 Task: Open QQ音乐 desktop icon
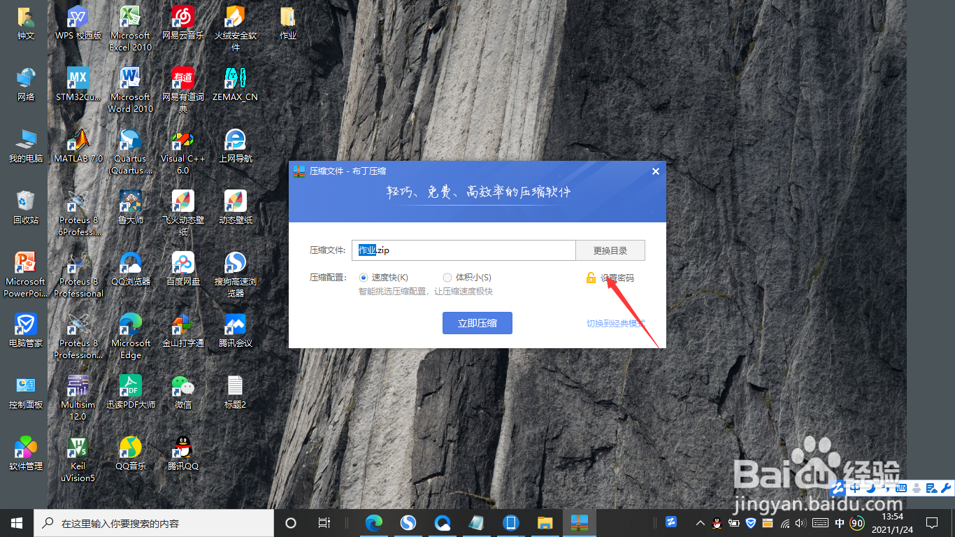point(131,453)
